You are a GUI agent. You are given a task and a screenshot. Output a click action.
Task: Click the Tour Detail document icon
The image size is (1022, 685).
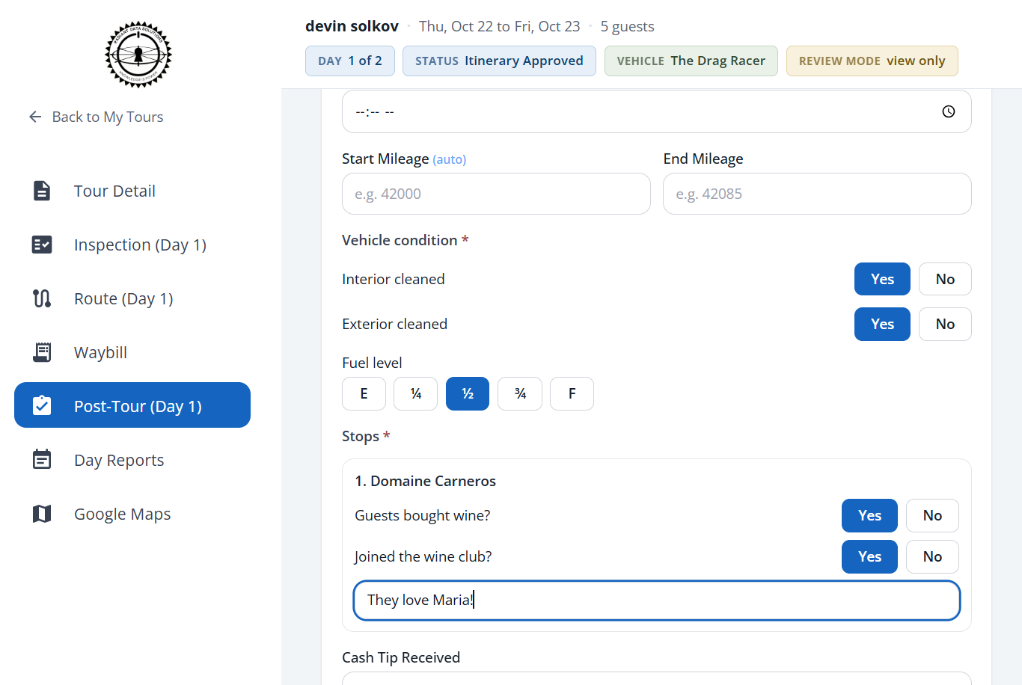(42, 191)
